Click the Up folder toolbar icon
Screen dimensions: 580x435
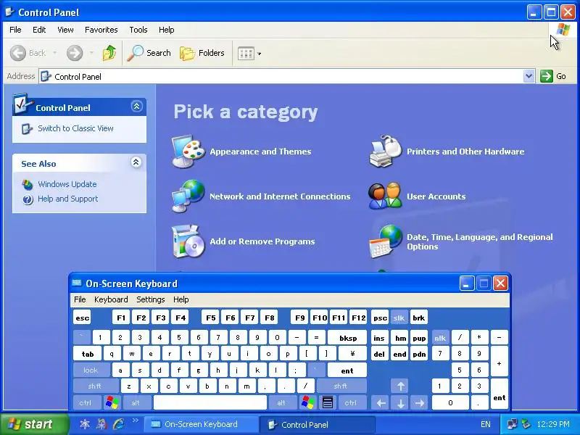pos(109,53)
